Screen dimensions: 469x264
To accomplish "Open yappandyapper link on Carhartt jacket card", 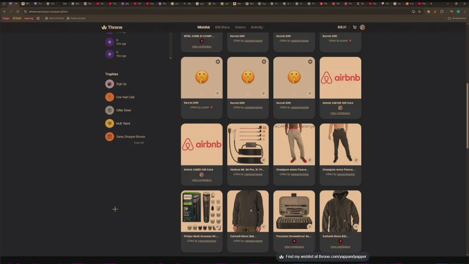I will point(254,241).
